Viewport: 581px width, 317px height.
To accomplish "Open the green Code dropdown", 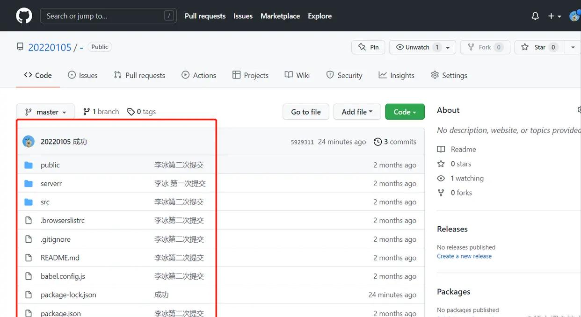I will tap(404, 111).
